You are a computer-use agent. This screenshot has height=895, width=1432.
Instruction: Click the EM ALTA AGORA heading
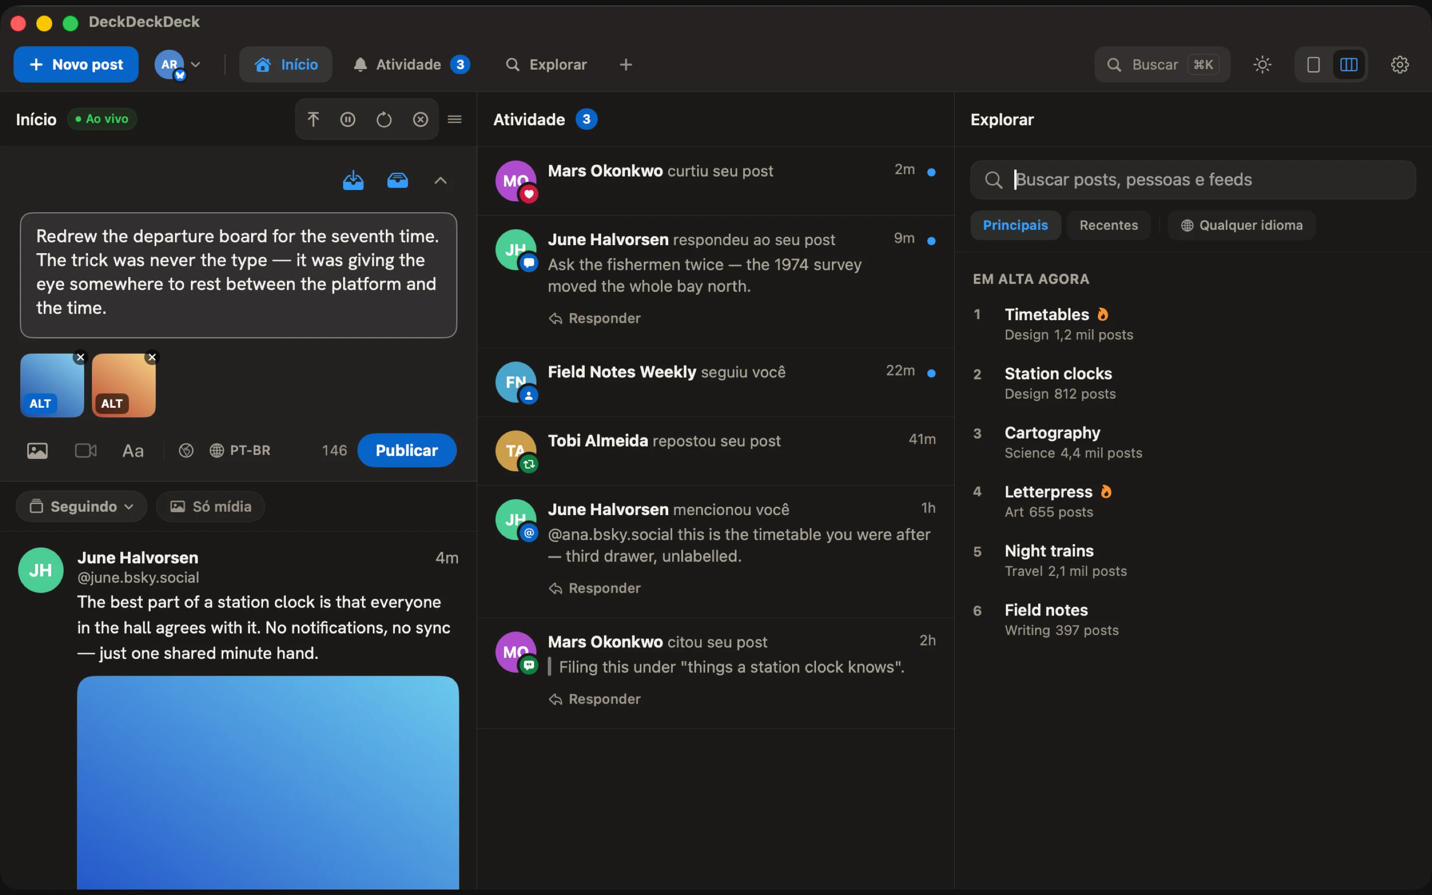tap(1031, 279)
